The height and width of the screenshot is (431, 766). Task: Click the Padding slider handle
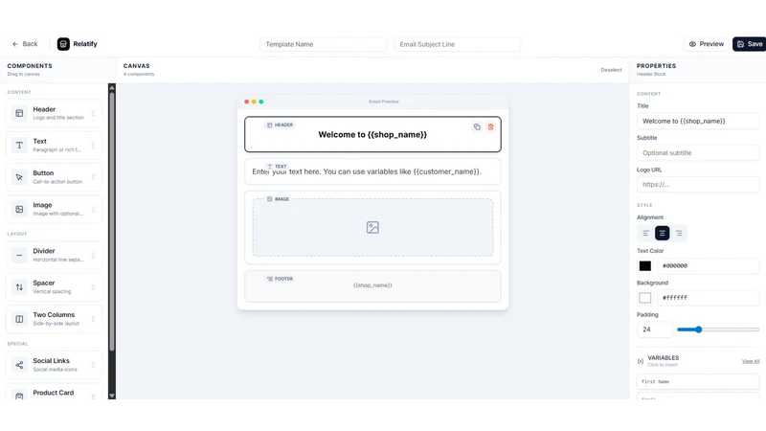[x=699, y=329]
